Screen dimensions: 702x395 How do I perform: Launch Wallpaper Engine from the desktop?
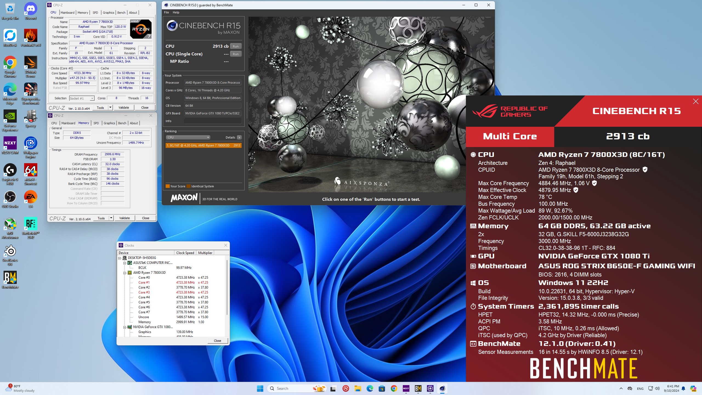pyautogui.click(x=31, y=147)
